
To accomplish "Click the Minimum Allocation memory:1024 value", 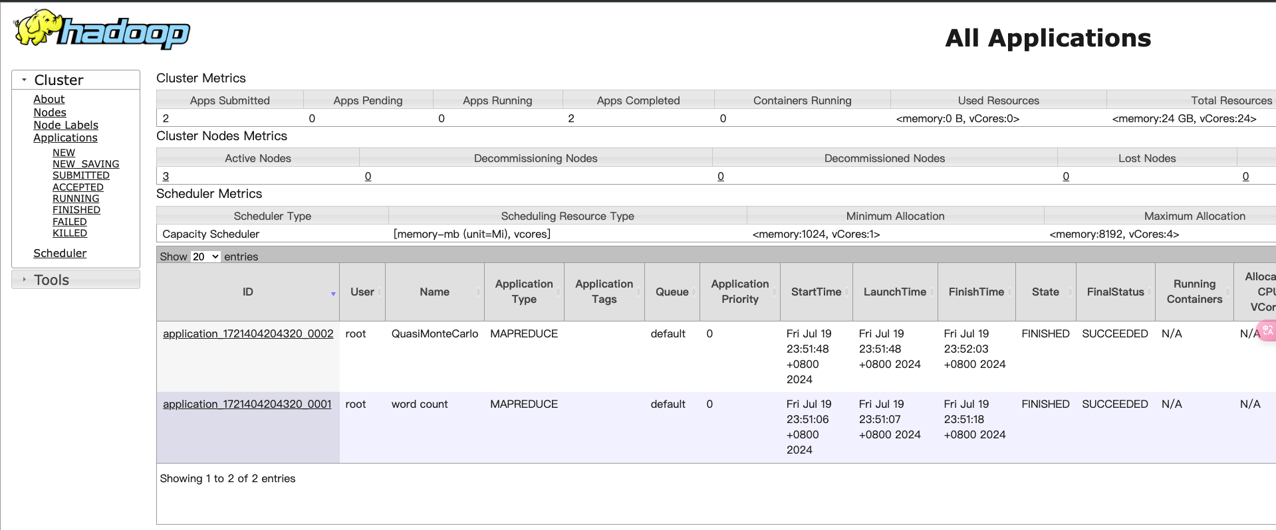I will point(816,234).
